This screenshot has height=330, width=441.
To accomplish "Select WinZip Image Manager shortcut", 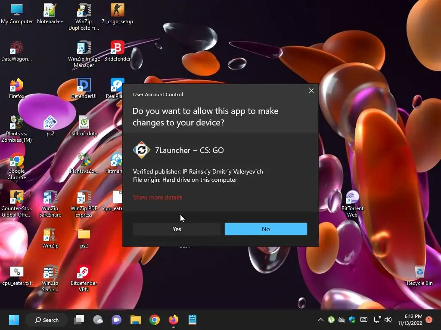I will point(84,55).
